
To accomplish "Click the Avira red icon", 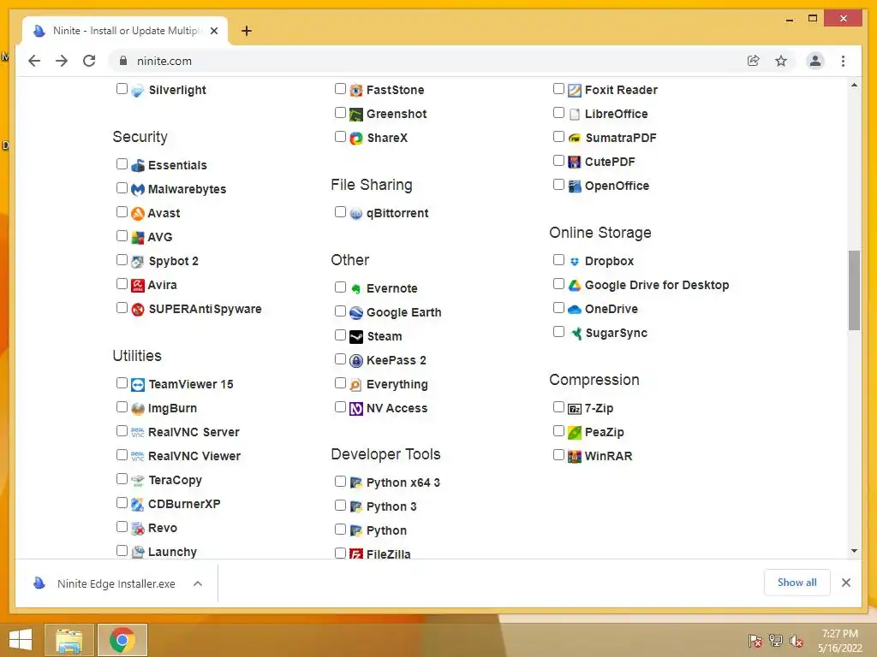I will tap(138, 286).
